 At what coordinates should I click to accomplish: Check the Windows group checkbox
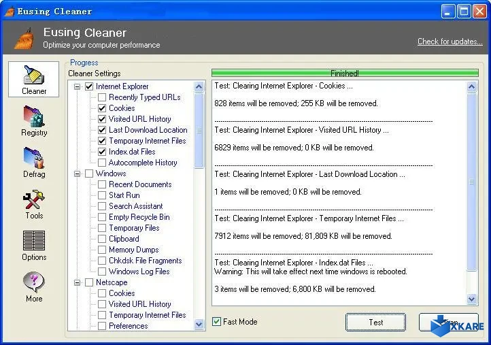(89, 174)
